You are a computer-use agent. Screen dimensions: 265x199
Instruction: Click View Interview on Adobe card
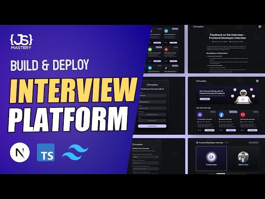coord(252,130)
